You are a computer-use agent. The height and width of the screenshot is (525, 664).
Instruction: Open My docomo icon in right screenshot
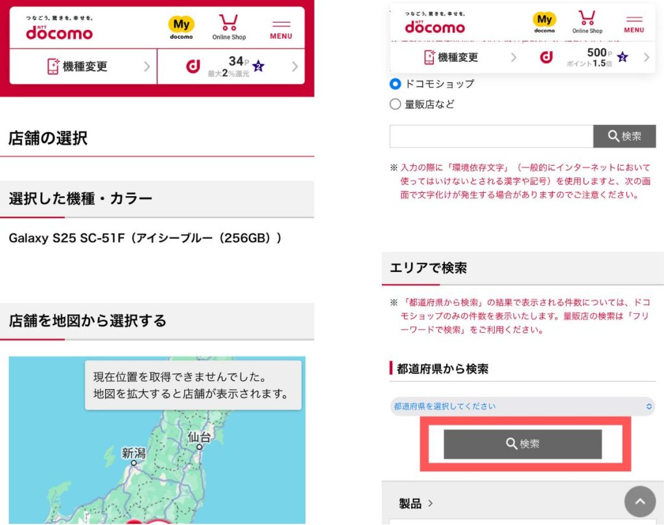(544, 23)
